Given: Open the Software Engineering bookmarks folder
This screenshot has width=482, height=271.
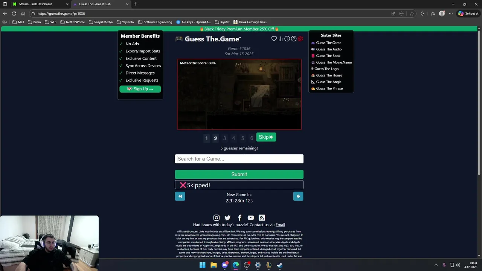Looking at the screenshot, I should tap(155, 22).
